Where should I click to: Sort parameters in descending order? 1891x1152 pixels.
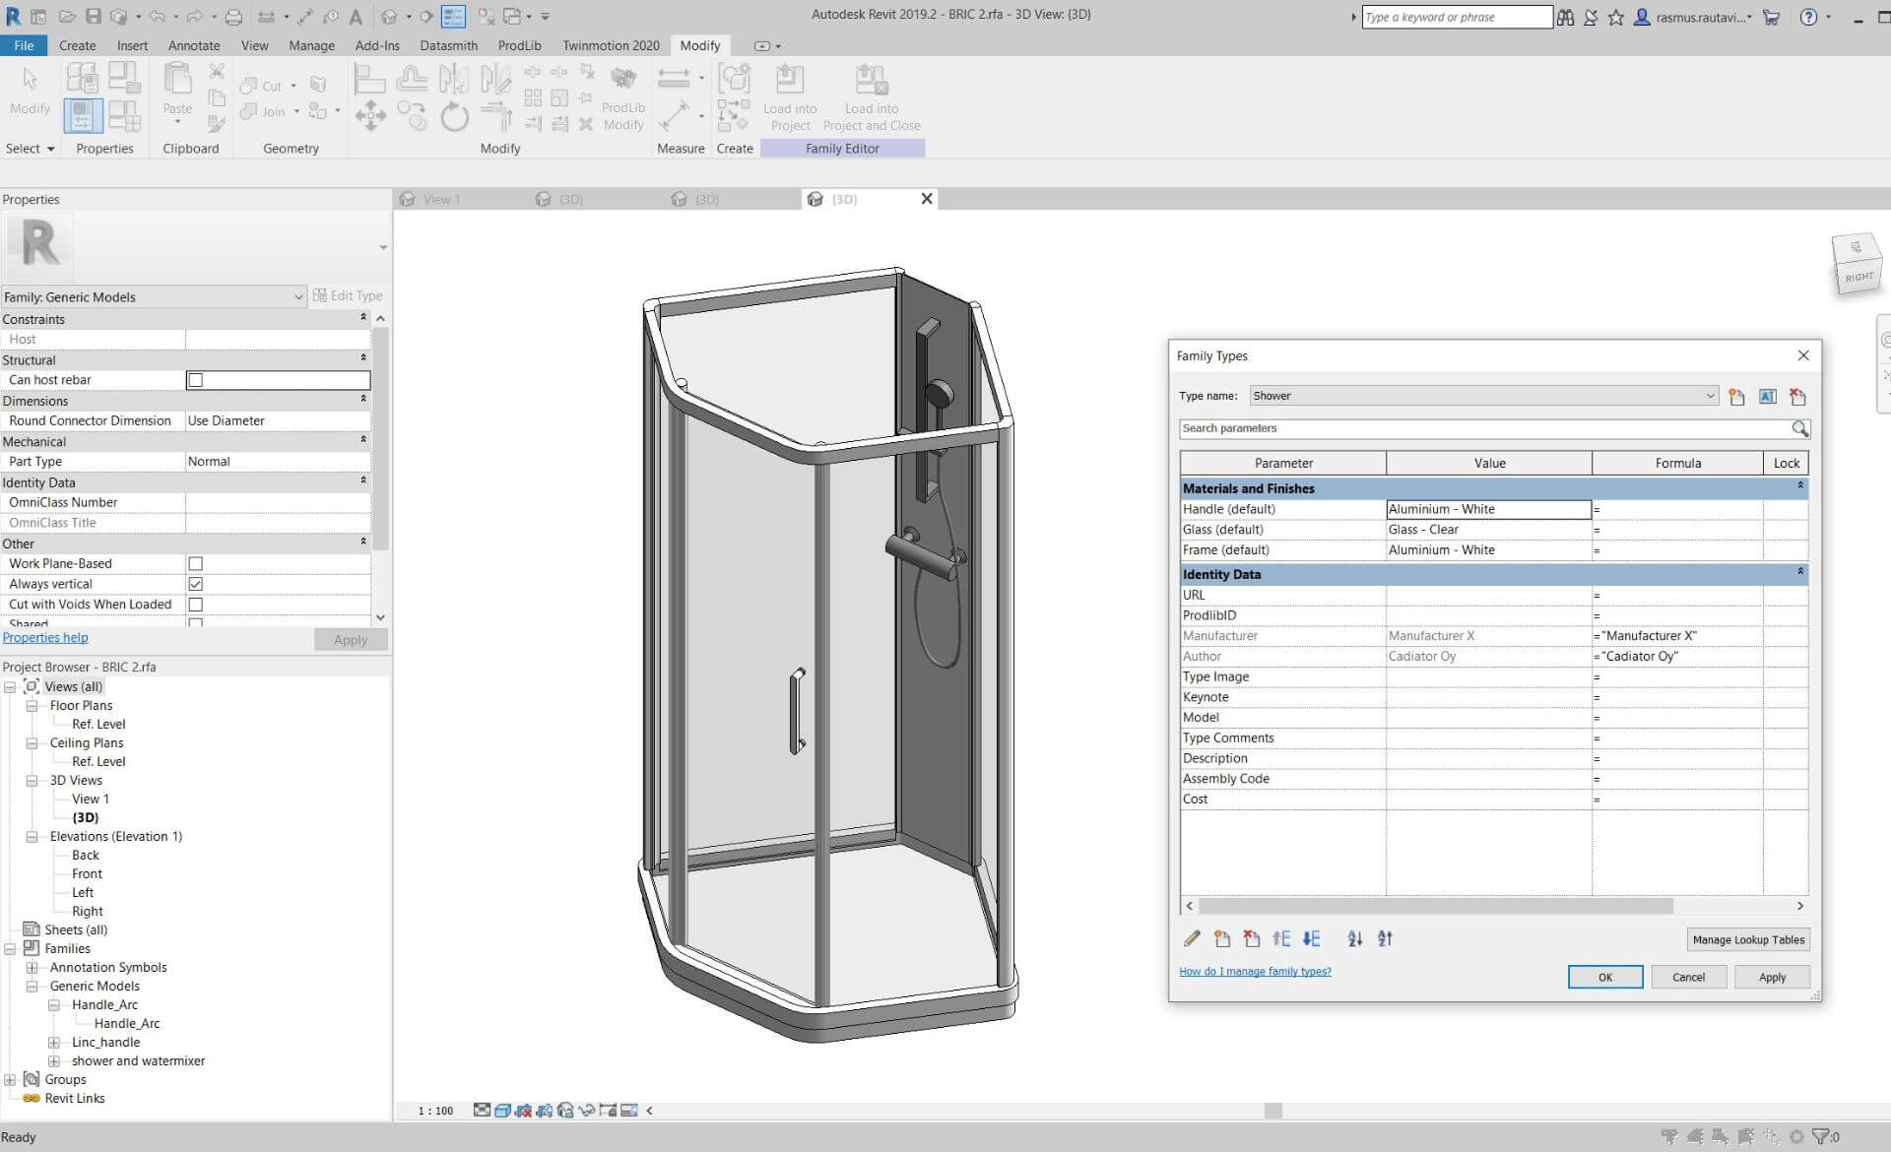point(1385,938)
